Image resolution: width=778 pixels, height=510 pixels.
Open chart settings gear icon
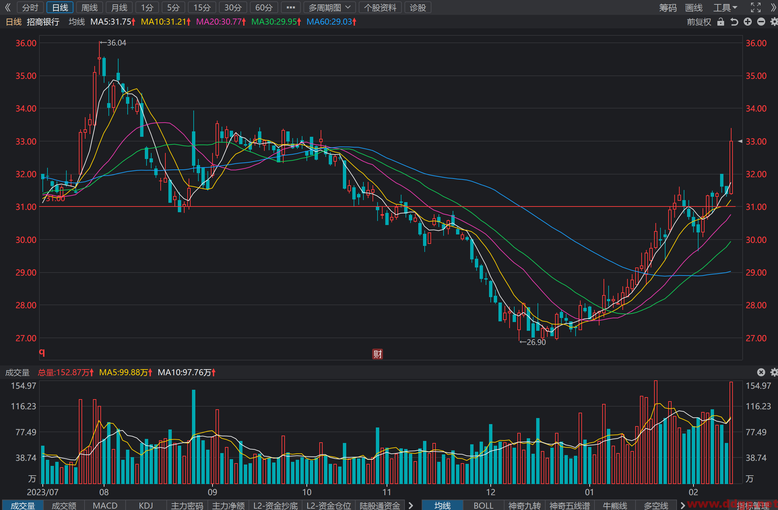(774, 22)
